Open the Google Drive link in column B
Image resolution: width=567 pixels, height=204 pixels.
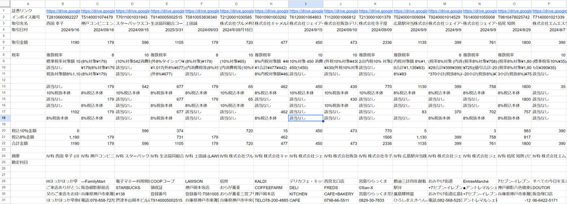pyautogui.click(x=63, y=10)
